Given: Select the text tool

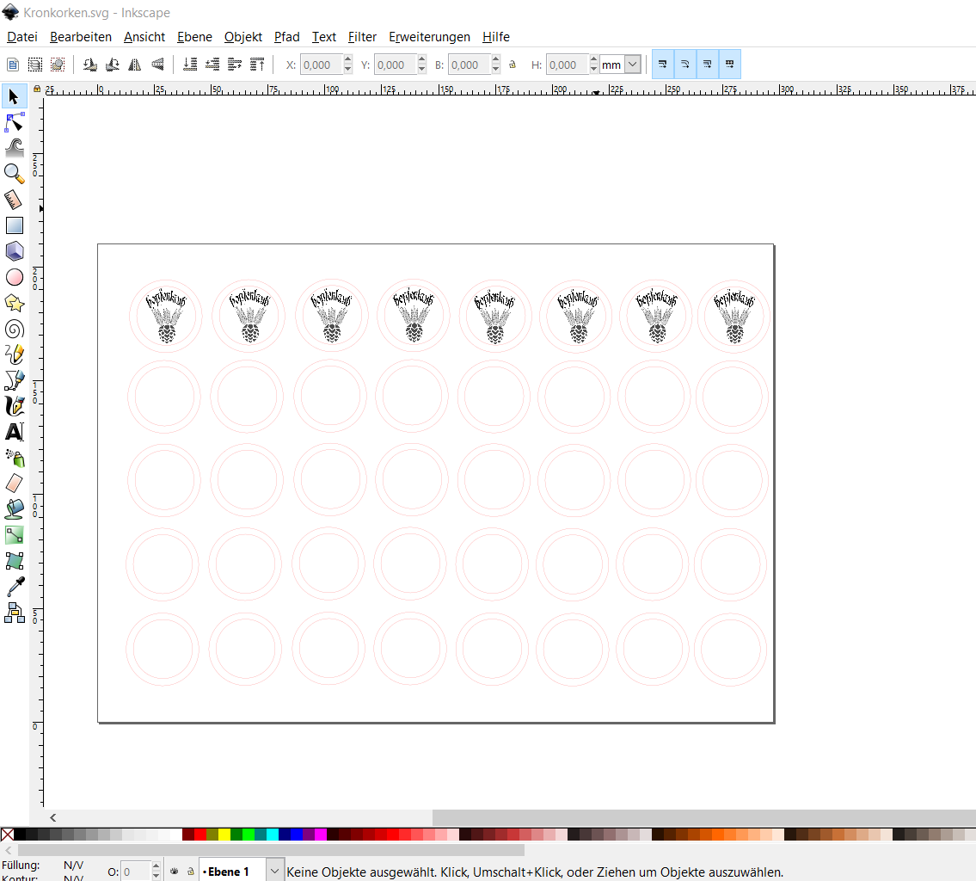Looking at the screenshot, I should (x=14, y=432).
